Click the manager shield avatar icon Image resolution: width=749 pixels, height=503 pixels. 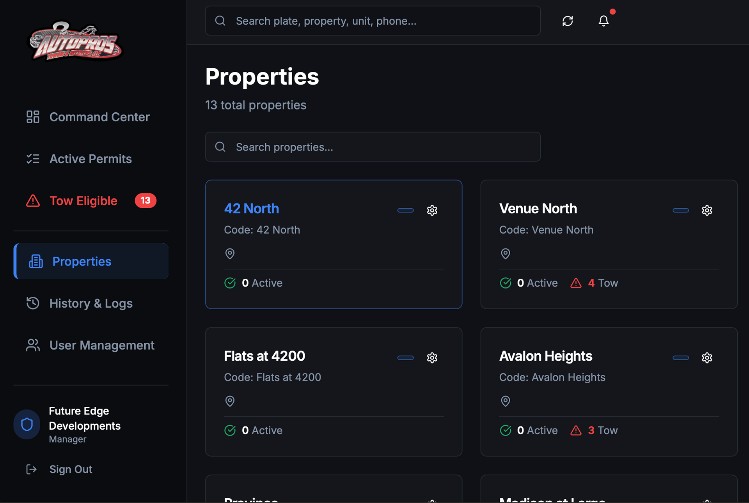pos(27,424)
